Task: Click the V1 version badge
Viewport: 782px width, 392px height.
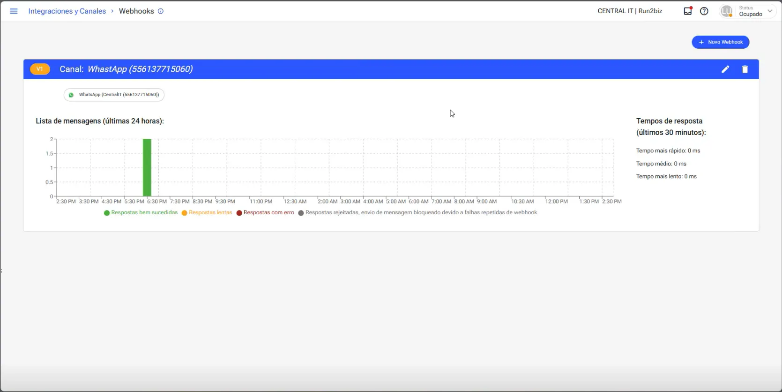Action: tap(40, 69)
